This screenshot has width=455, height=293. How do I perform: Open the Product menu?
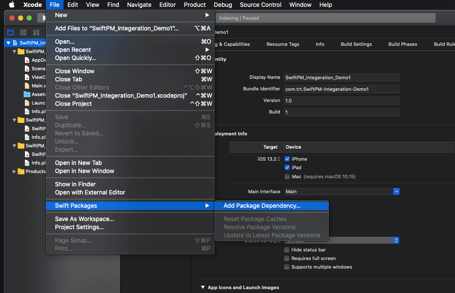click(195, 5)
